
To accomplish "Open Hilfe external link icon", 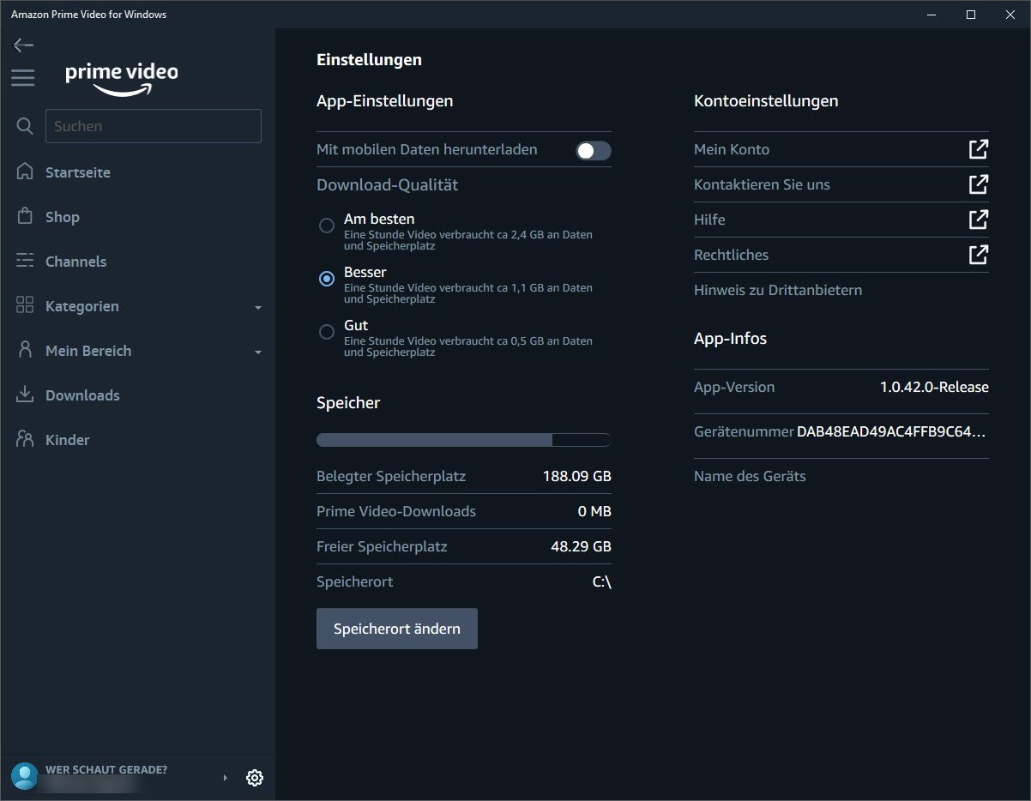I will [979, 220].
